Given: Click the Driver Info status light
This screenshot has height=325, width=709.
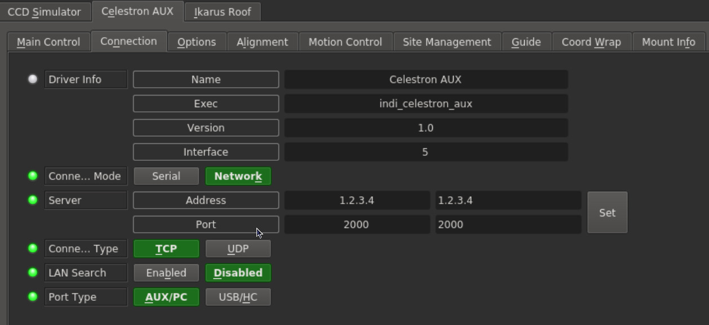Looking at the screenshot, I should click(x=33, y=79).
